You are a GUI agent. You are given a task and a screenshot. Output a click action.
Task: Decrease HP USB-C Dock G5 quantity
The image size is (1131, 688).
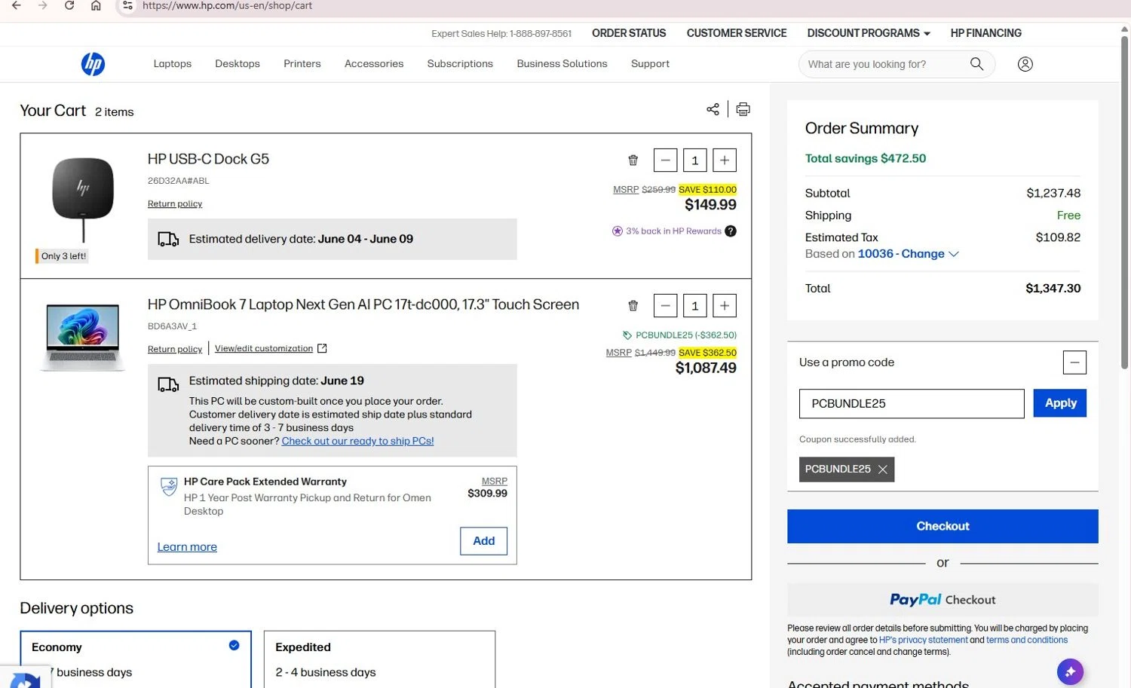pos(665,160)
